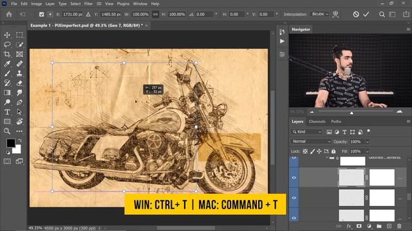Open the layer filter Kind dropdown
412x231 pixels.
coord(306,132)
